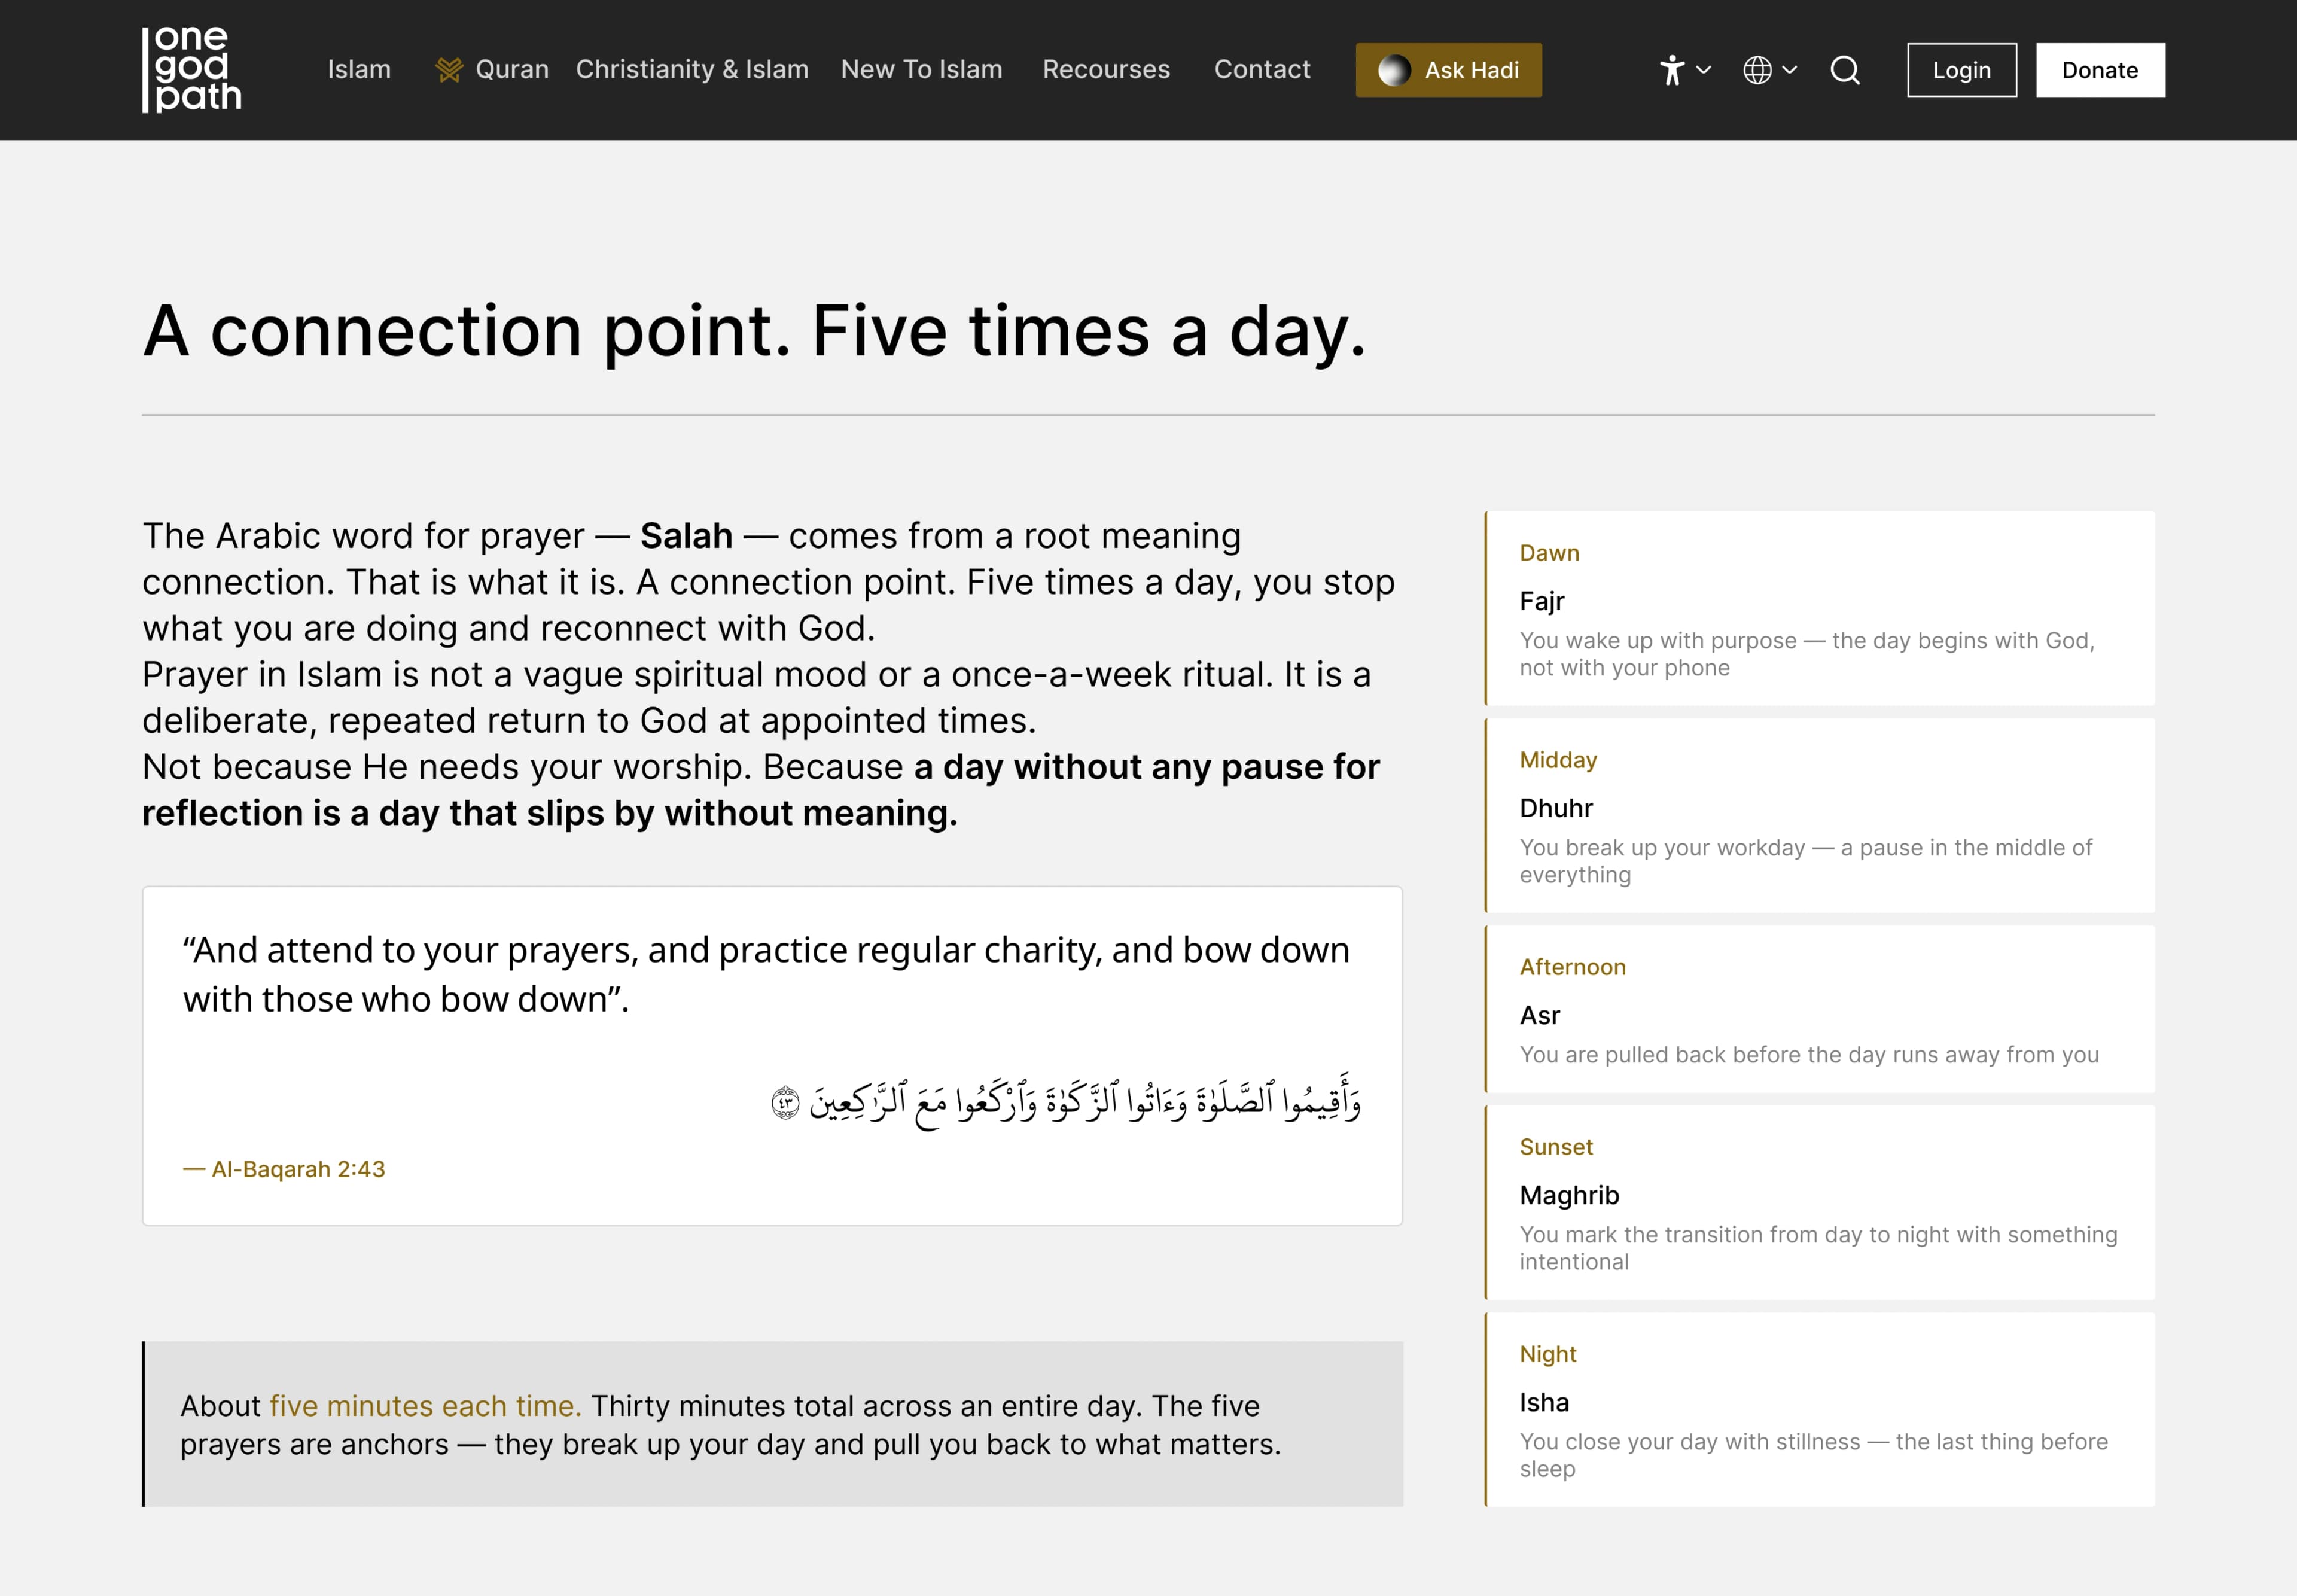The image size is (2297, 1596).
Task: Go to Christianity & Islam
Action: [x=692, y=70]
